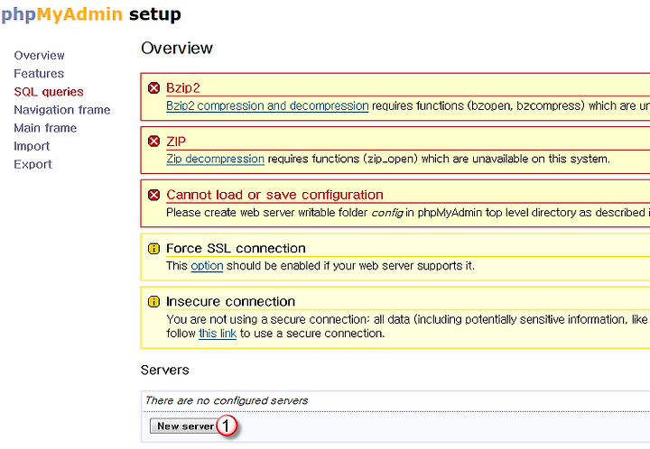Select SQL queries in the sidebar
This screenshot has width=650, height=449.
(x=49, y=92)
